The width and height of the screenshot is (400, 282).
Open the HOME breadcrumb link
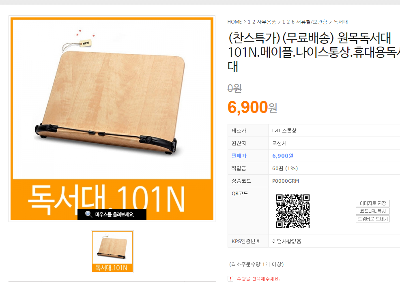coord(234,22)
